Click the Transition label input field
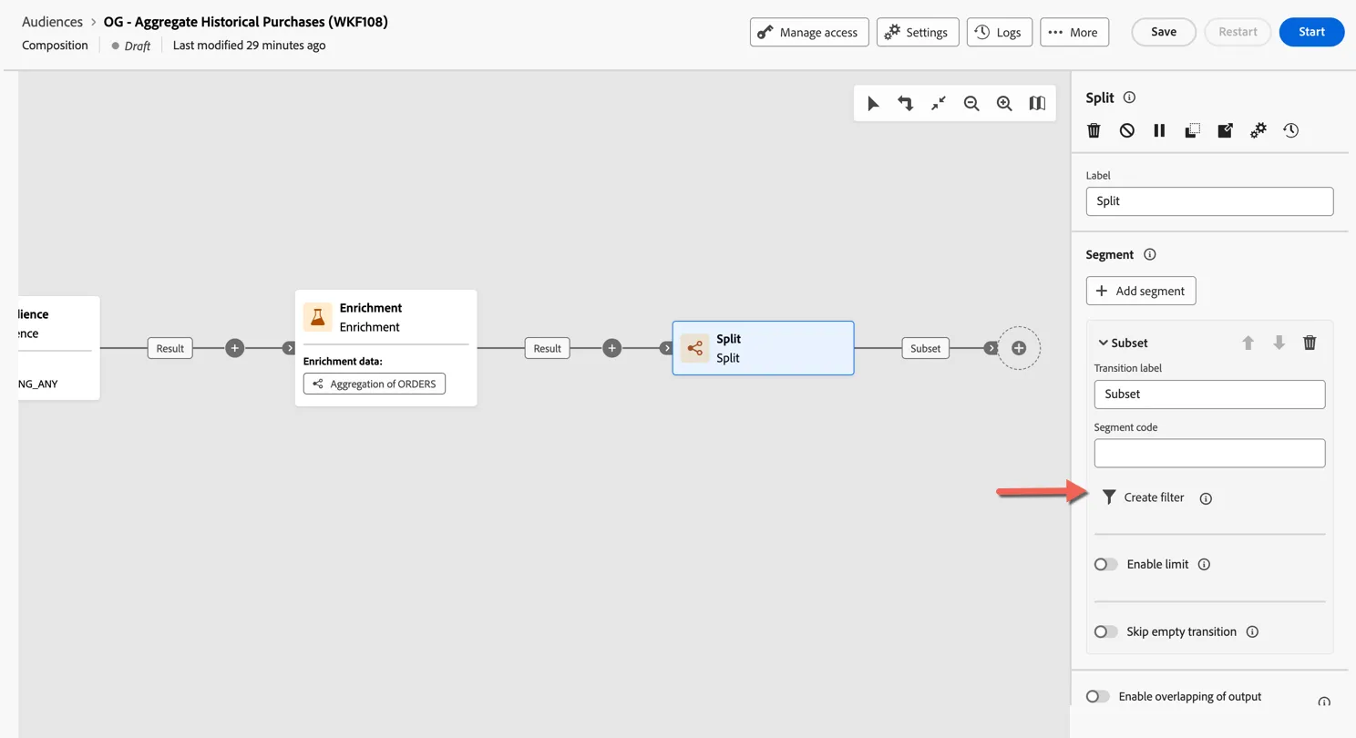1356x738 pixels. click(x=1209, y=395)
